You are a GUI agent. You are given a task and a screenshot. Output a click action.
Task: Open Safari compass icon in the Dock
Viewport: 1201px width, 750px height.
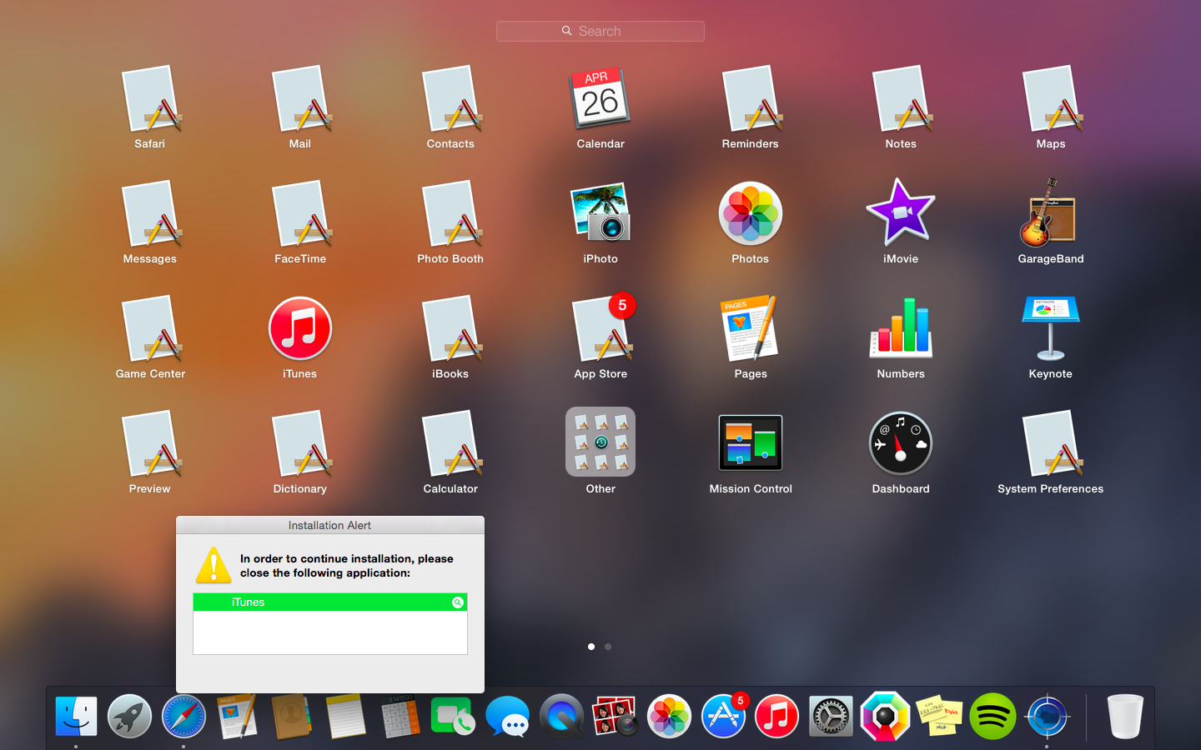[183, 717]
